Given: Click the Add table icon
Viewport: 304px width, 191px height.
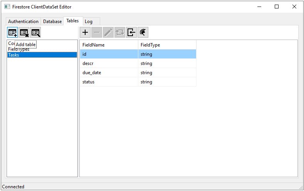Looking at the screenshot, I should [x=12, y=33].
